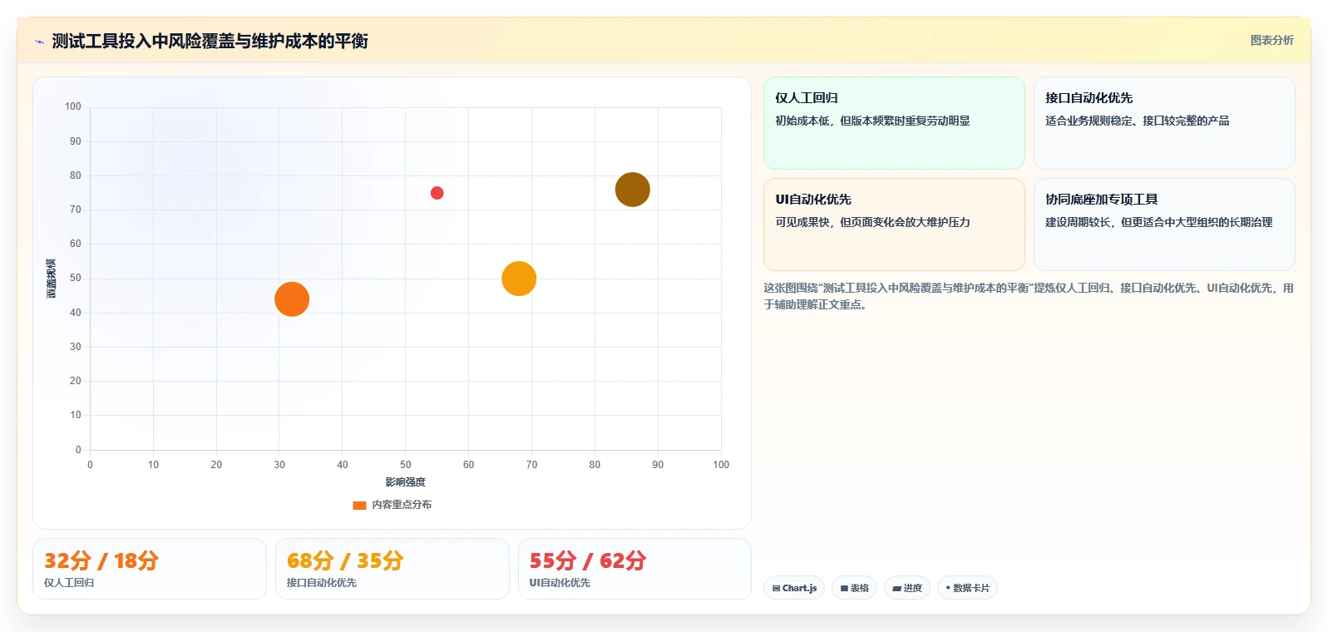Click the small red bubble in the chart

[437, 193]
